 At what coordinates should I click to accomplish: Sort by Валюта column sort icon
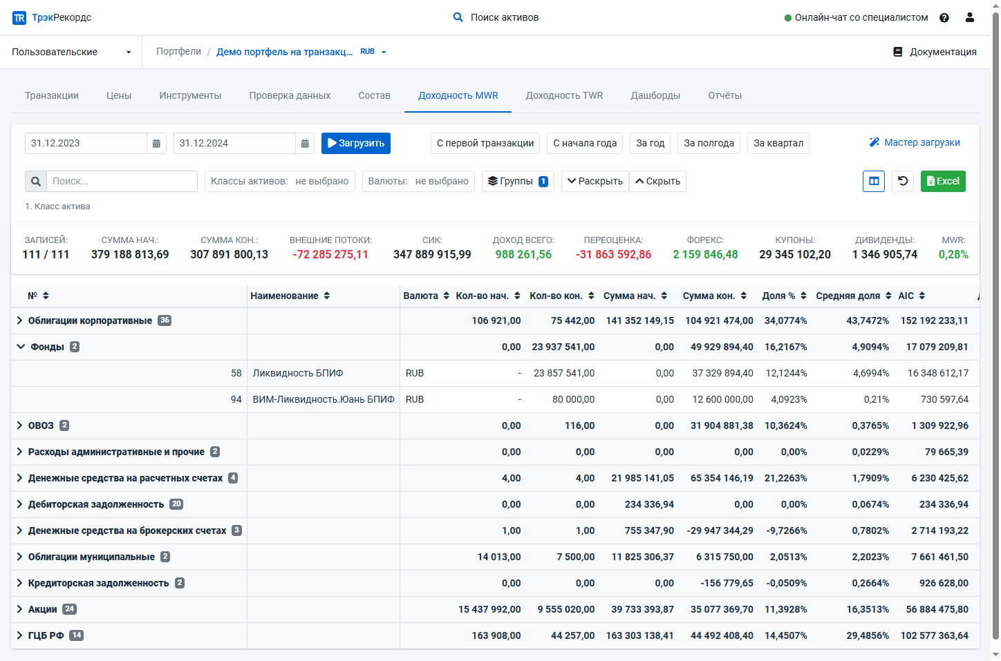click(447, 296)
